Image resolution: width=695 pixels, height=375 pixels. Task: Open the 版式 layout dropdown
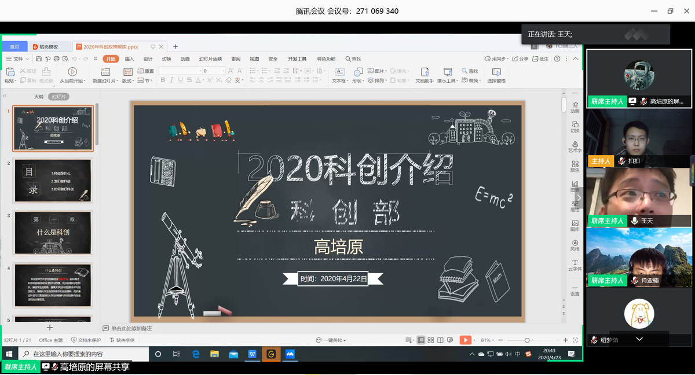tap(127, 81)
